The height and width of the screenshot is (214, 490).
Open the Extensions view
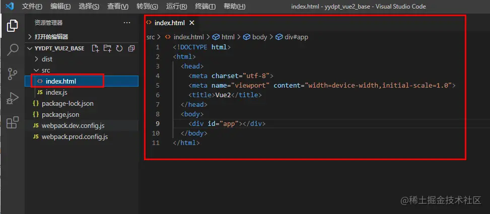coord(13,122)
